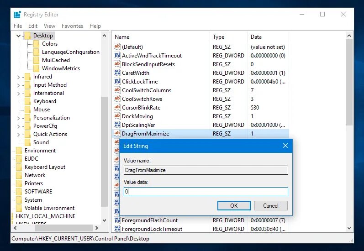Click the DWORD icon beside ActiveWndTrackTimeout
This screenshot has width=364, height=251.
pyautogui.click(x=117, y=55)
